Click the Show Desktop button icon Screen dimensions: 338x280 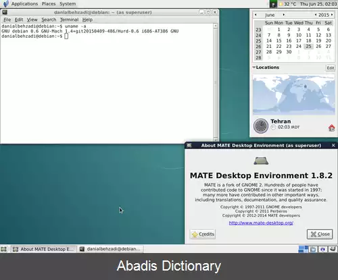pyautogui.click(x=3, y=249)
